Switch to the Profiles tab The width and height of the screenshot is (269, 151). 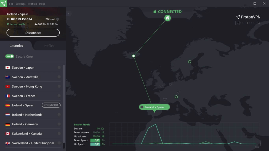(49, 46)
